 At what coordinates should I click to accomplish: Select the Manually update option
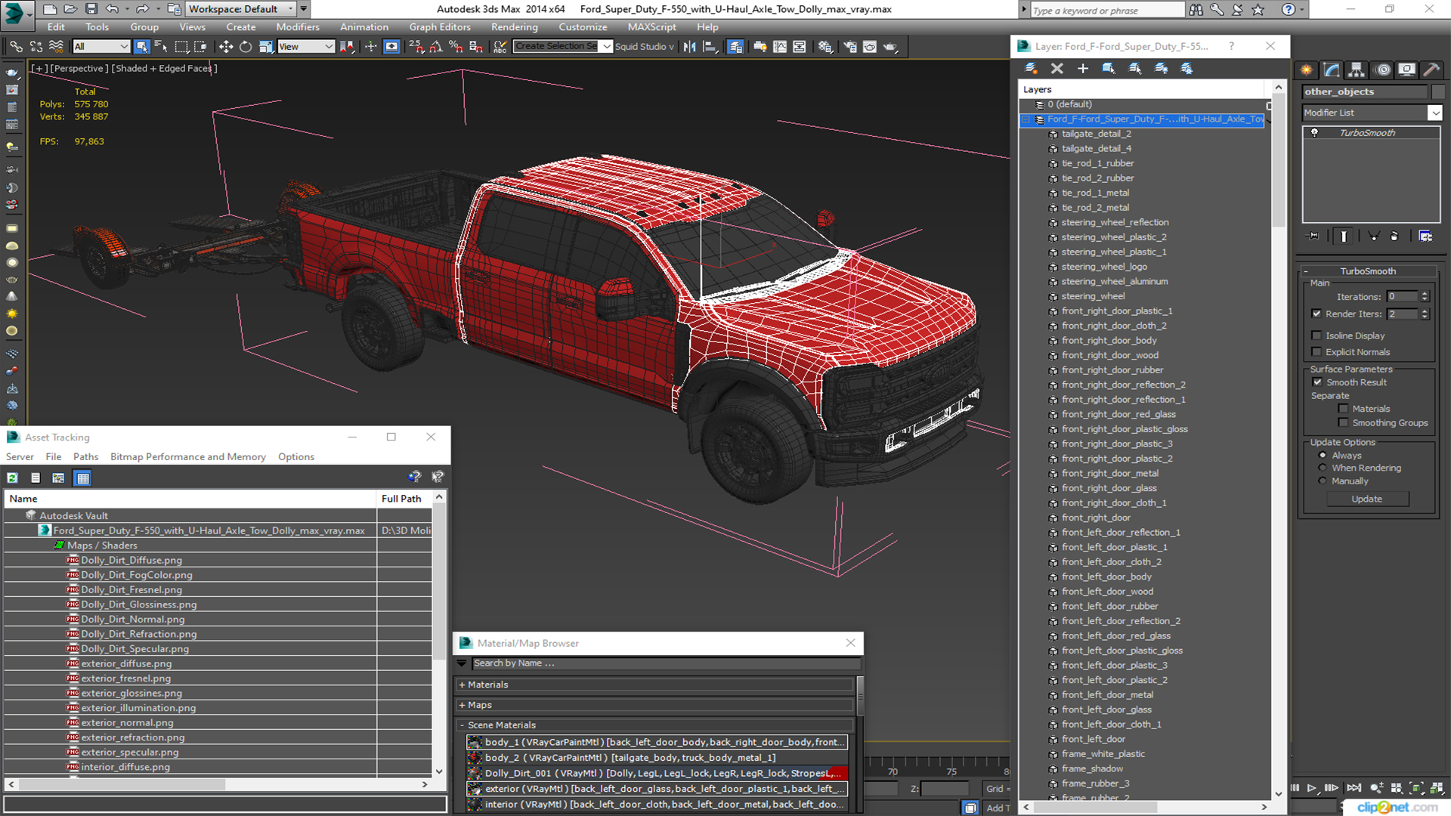tap(1323, 481)
